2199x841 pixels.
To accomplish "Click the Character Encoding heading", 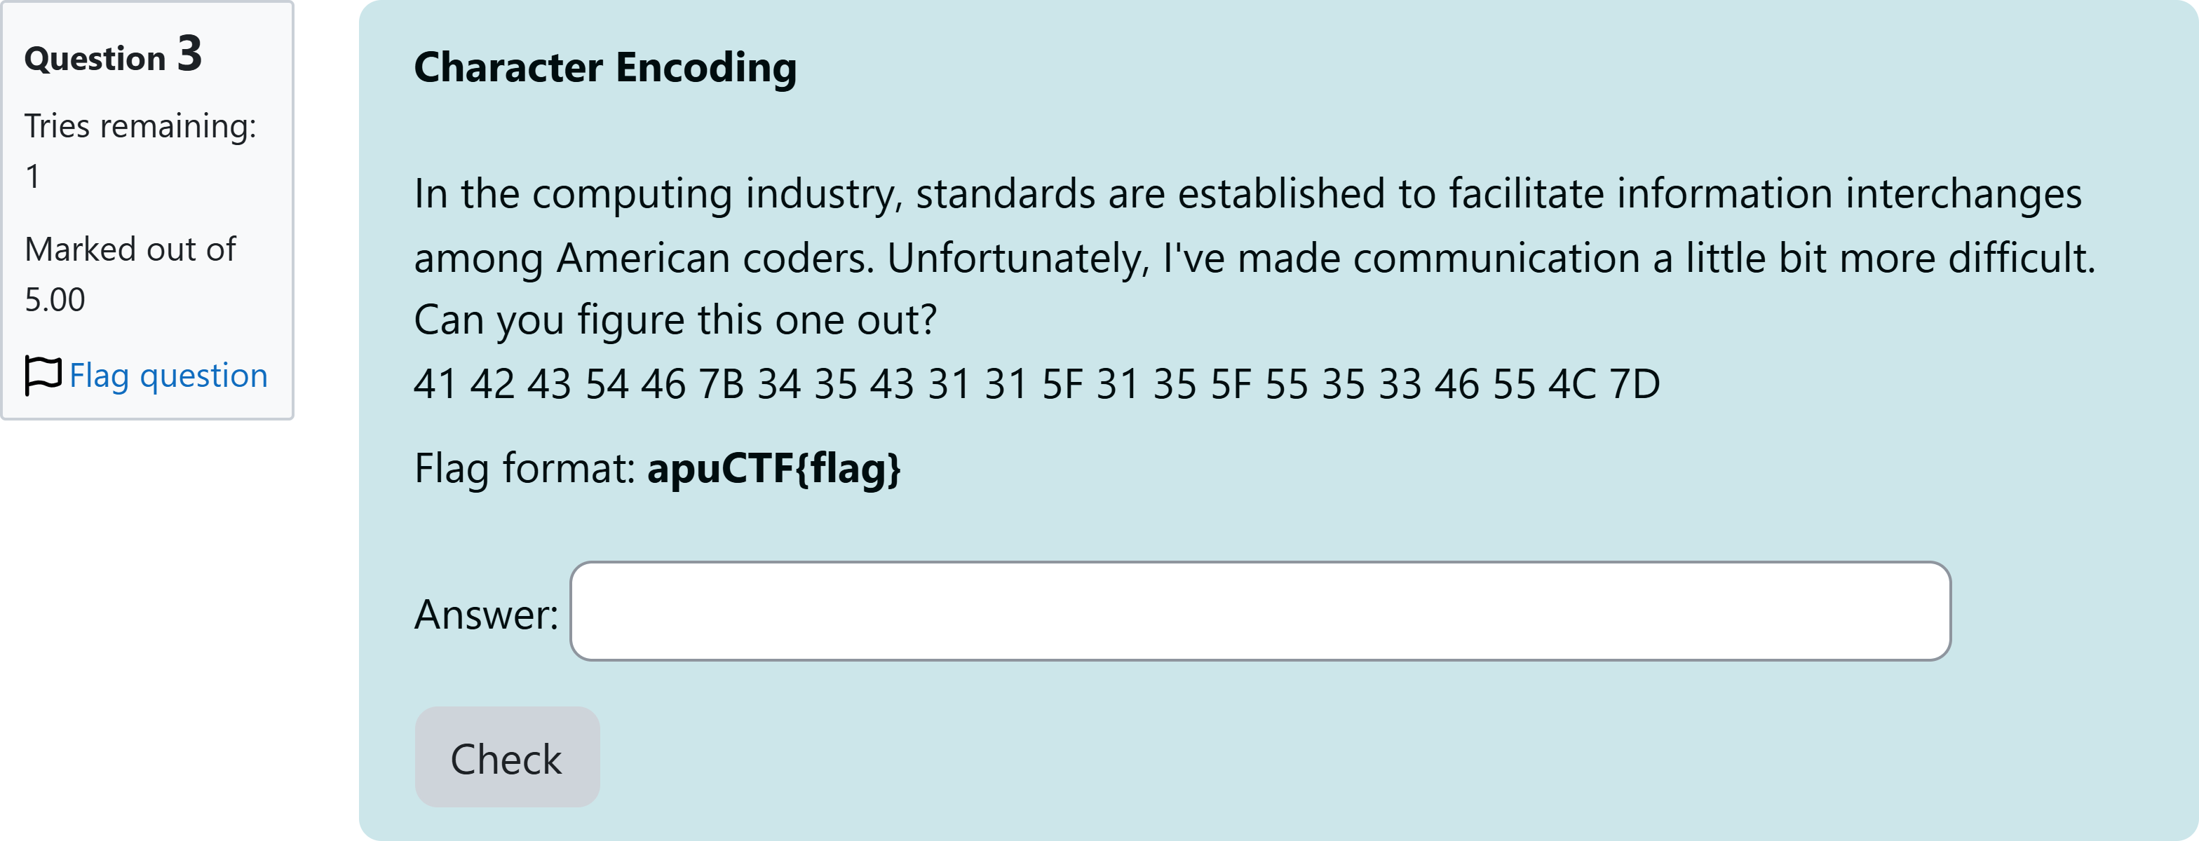I will tap(605, 67).
